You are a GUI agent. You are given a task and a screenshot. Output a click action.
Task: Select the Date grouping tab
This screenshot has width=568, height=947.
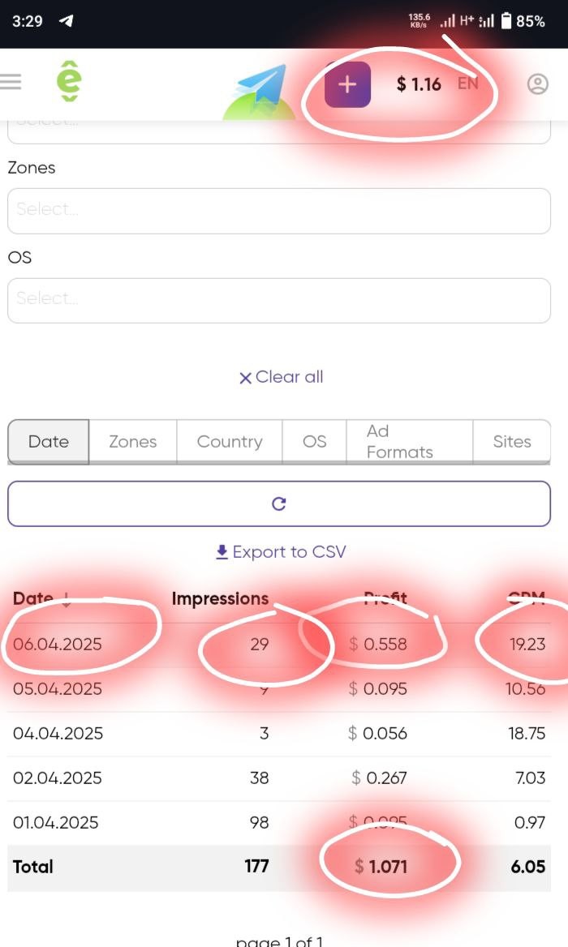click(x=49, y=442)
